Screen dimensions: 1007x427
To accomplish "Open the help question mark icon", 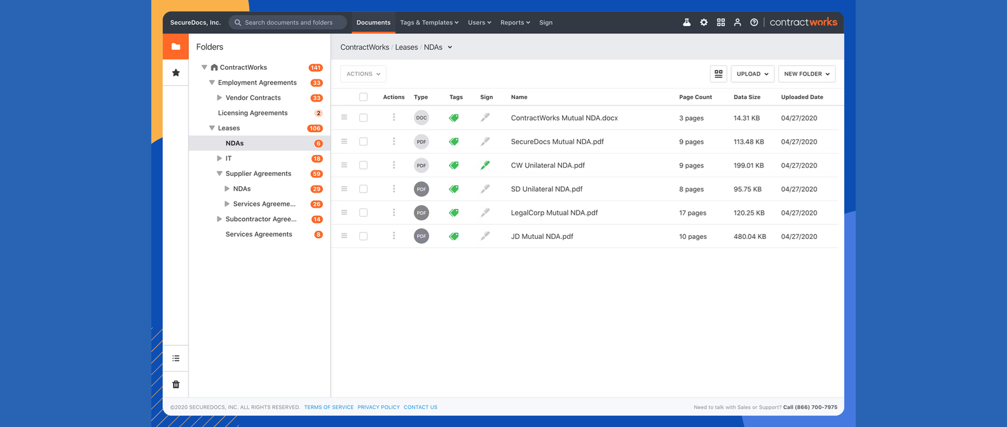I will (754, 22).
